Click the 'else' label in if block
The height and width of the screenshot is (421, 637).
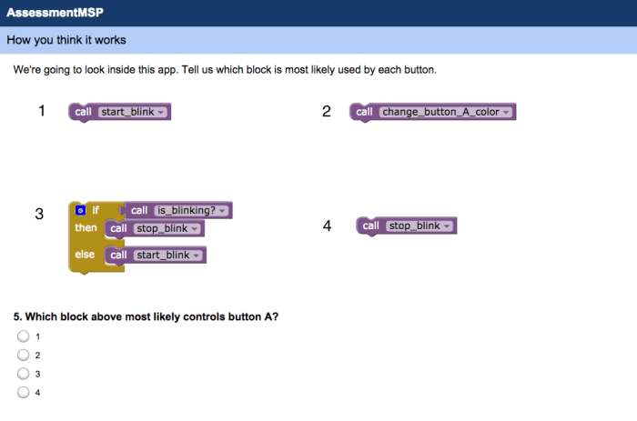click(x=85, y=254)
